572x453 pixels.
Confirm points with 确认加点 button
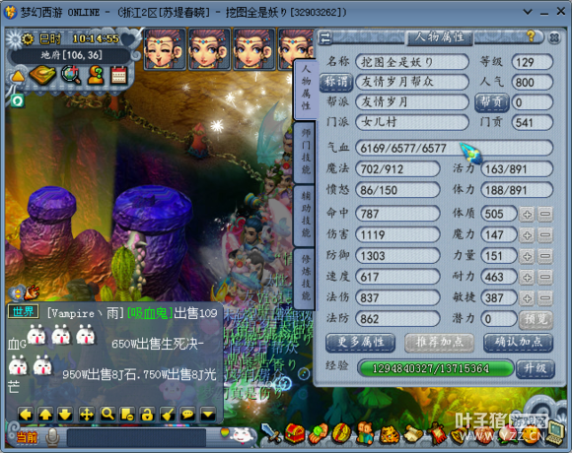518,343
